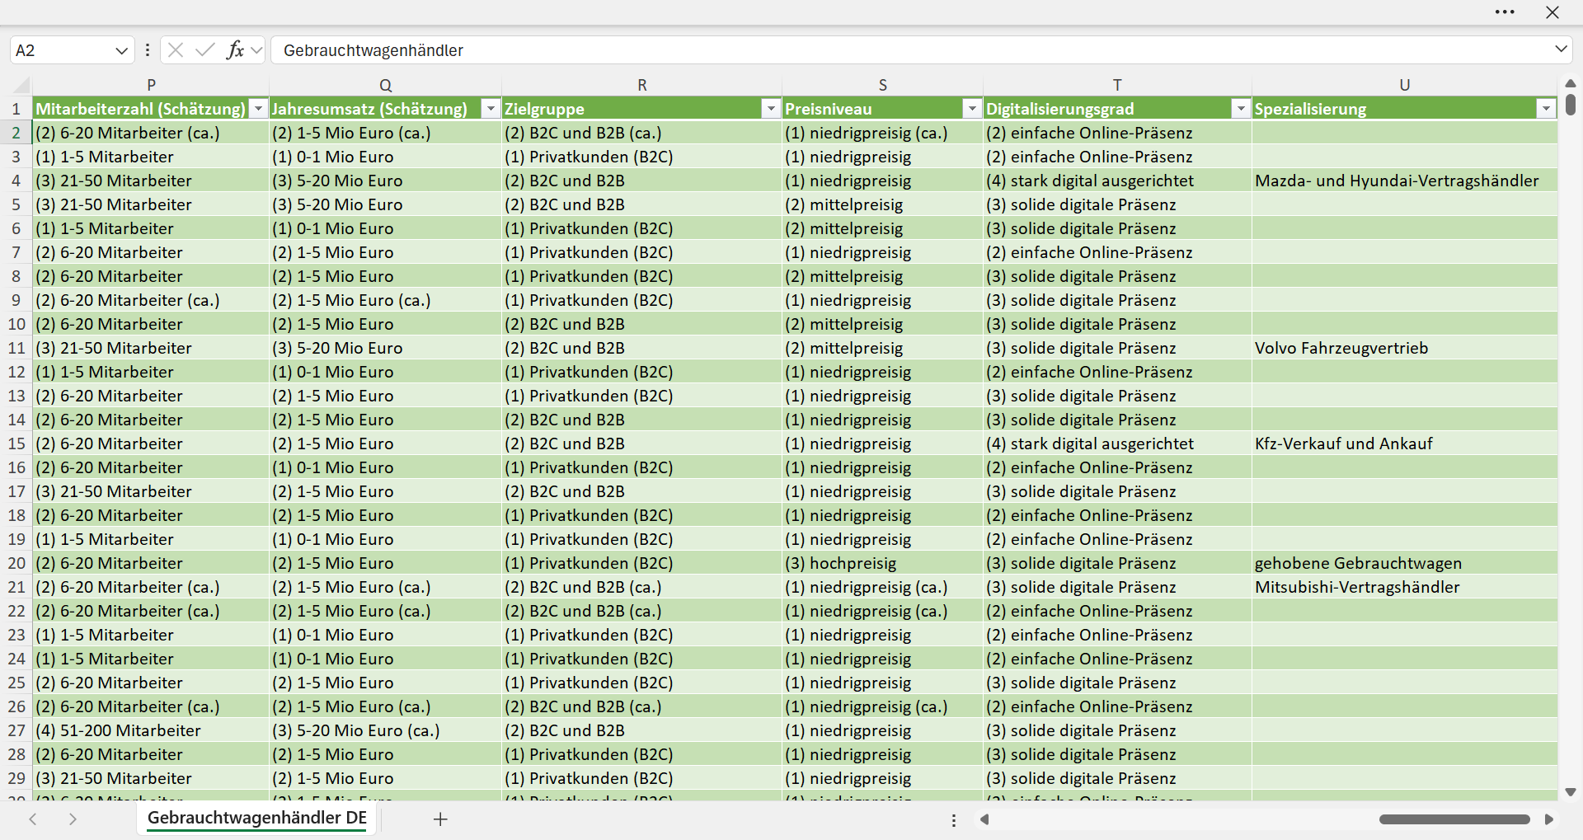The width and height of the screenshot is (1583, 840).
Task: Select the Gebrauchtwagenhändler DE sheet tab
Action: tap(257, 818)
